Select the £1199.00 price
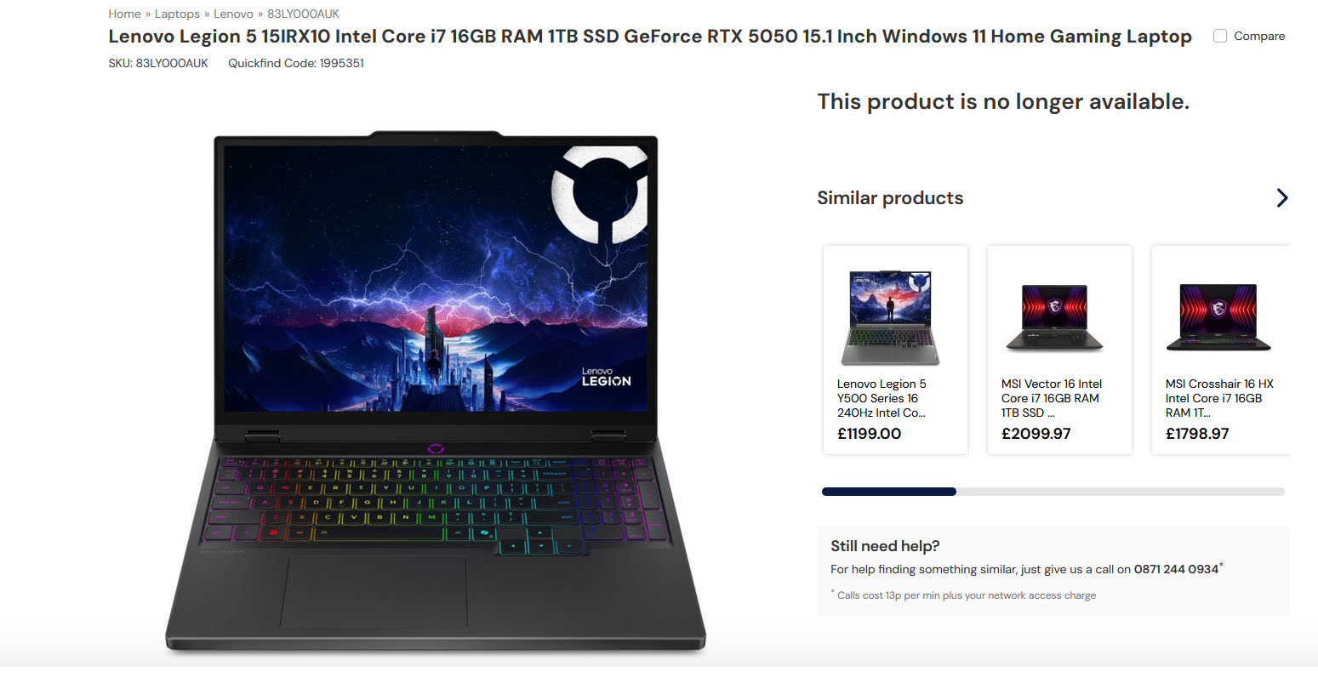Image resolution: width=1318 pixels, height=683 pixels. click(869, 434)
